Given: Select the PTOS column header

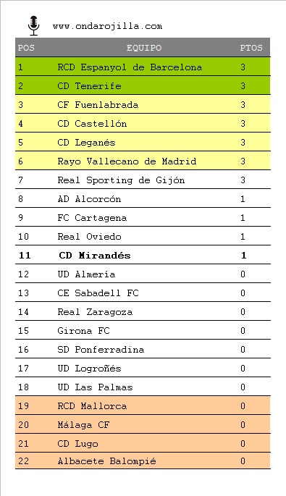Looking at the screenshot, I should pos(251,48).
